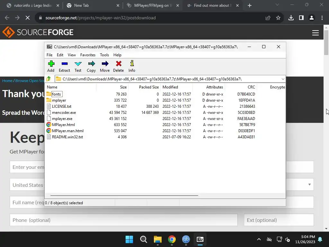
Task: Sort by Name column header
Action: [71, 87]
